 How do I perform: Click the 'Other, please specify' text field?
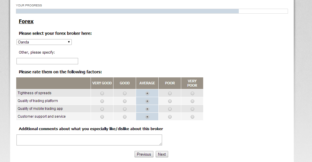(x=47, y=61)
